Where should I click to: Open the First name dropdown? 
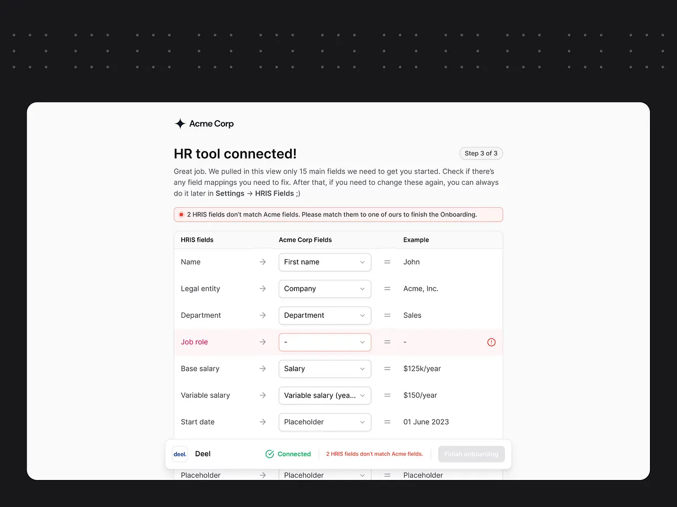pos(324,262)
